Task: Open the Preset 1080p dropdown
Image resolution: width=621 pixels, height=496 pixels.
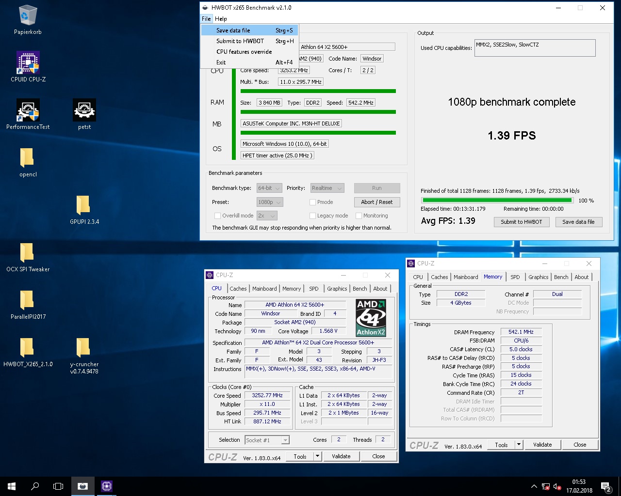Action: click(270, 202)
